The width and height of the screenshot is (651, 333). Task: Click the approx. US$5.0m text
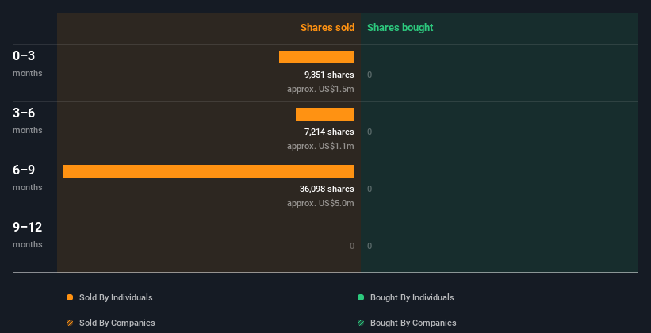(320, 203)
